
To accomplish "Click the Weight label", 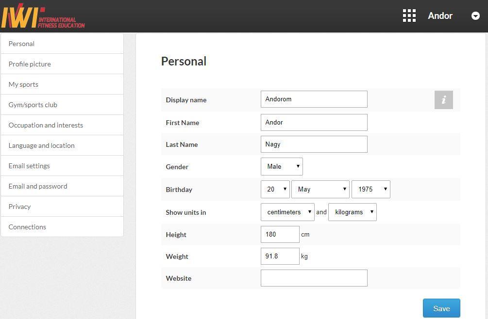I will (x=177, y=256).
